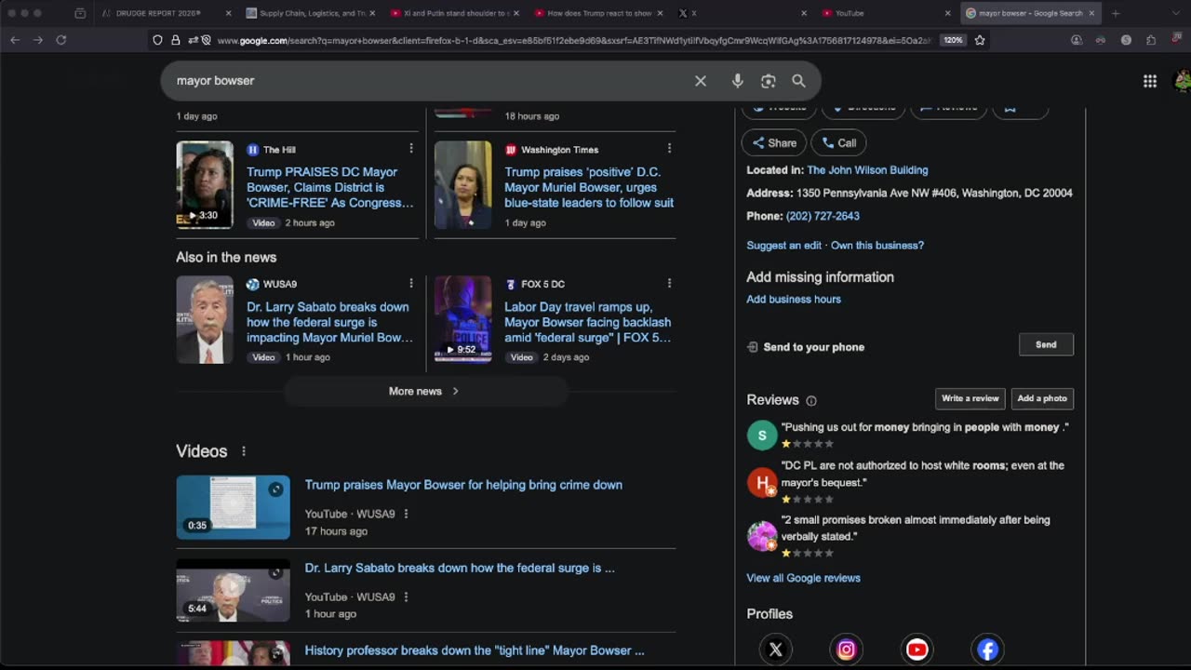The width and height of the screenshot is (1191, 670).
Task: Click Add business hours link
Action: coord(794,300)
